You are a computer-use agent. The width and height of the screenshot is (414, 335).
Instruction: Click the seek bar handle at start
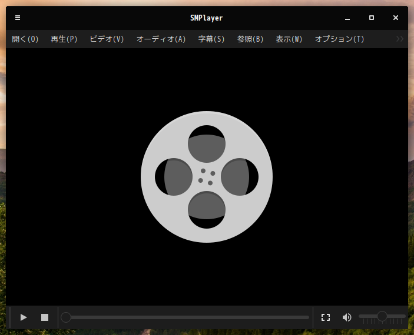point(66,317)
